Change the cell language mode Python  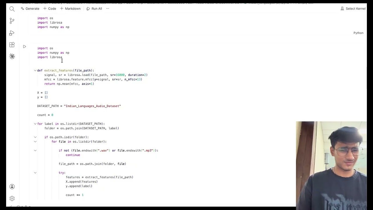click(x=358, y=33)
